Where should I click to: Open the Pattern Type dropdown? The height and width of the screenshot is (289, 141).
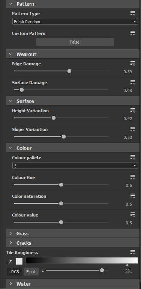[x=75, y=22]
